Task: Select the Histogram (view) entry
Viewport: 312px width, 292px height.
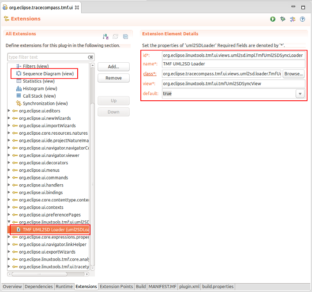Action: pos(40,88)
